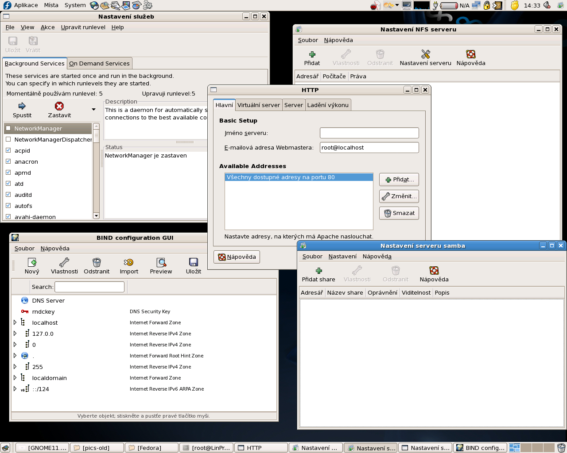The height and width of the screenshot is (453, 567).
Task: Expand the localhost zone
Action: tap(15, 322)
